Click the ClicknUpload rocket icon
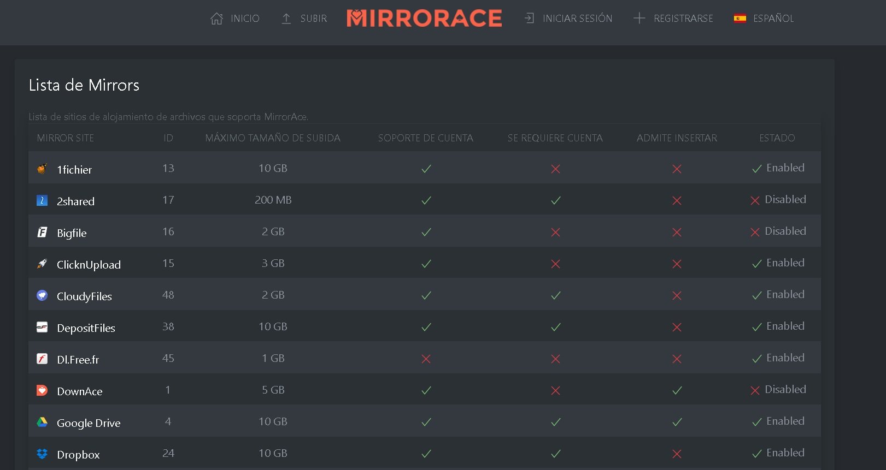This screenshot has width=886, height=470. click(42, 264)
